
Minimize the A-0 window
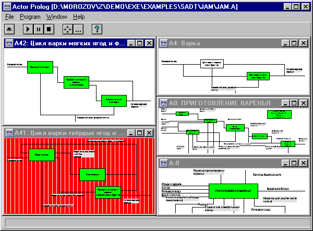[x=285, y=163]
